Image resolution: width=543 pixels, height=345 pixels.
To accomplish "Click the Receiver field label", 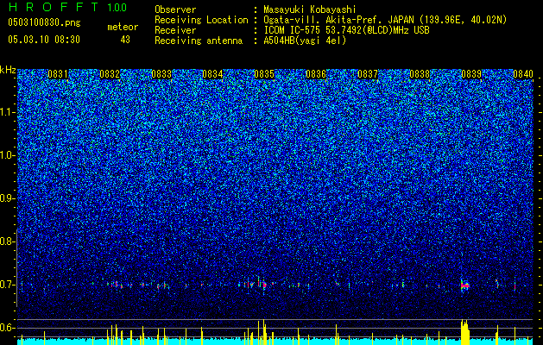I will [175, 30].
